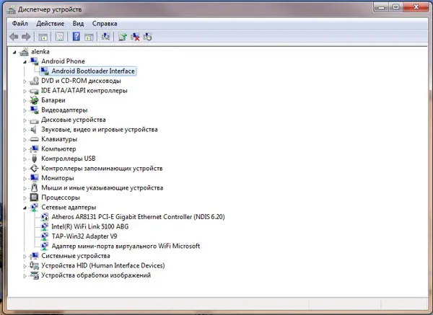
Task: Collapse the Сетевые адаптеры node
Action: 25,208
